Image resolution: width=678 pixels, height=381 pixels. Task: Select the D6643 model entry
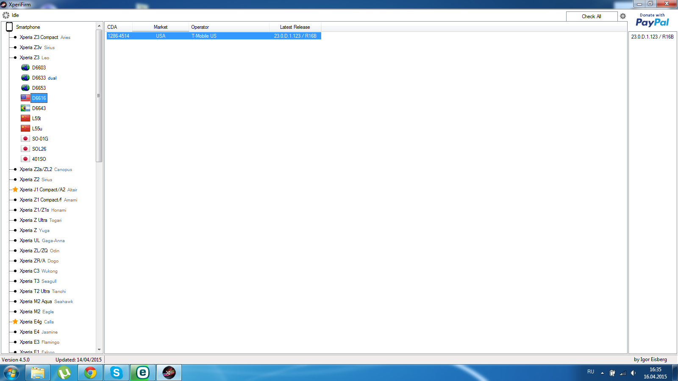point(39,108)
